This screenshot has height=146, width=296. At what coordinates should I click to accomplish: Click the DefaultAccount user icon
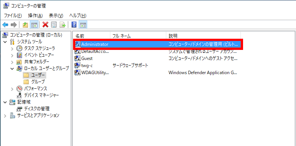[x=78, y=51]
